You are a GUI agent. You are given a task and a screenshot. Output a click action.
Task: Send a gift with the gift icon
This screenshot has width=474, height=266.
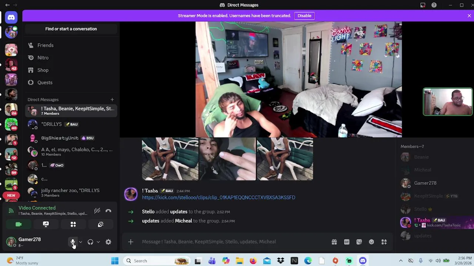[x=334, y=242]
